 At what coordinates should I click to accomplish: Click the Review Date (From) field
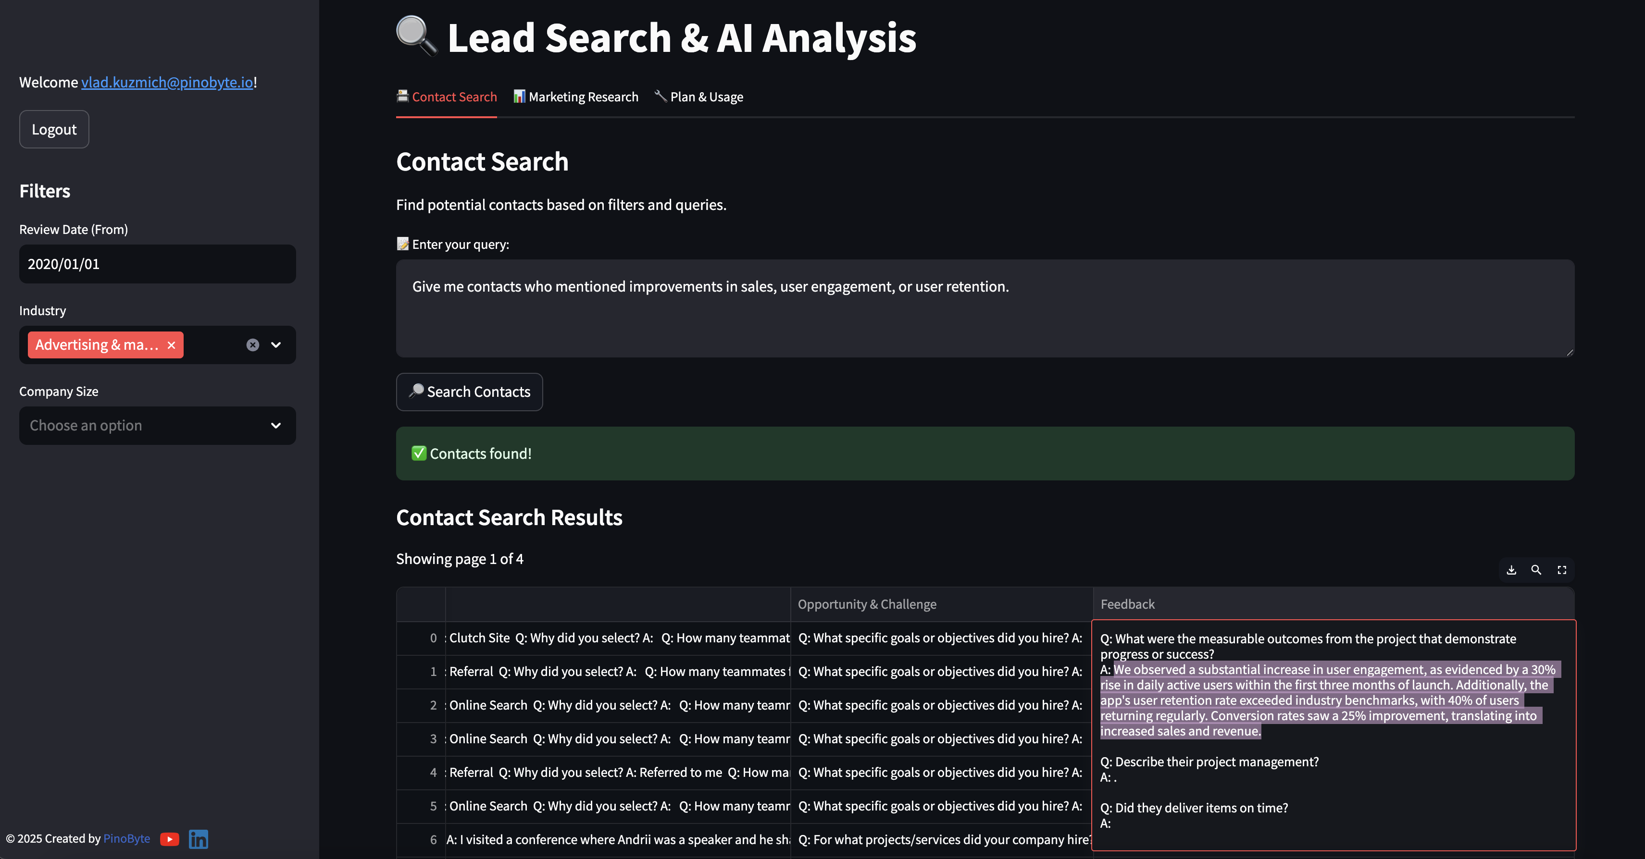click(157, 264)
